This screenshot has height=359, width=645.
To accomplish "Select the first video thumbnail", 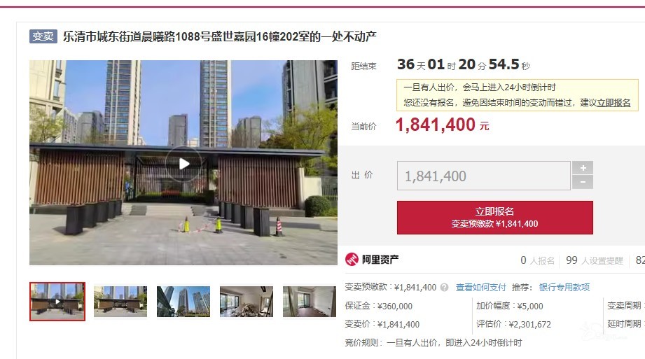I will [57, 302].
